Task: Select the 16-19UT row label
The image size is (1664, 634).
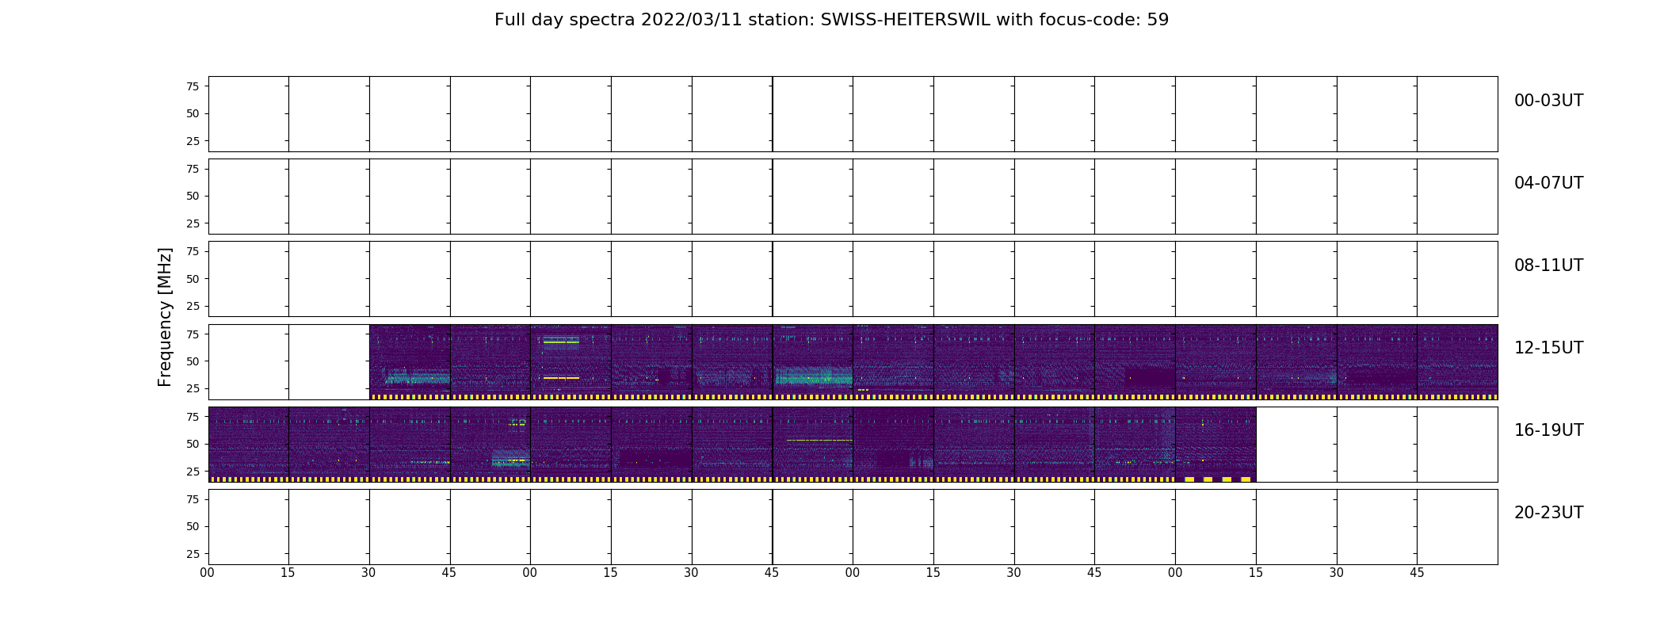Action: pyautogui.click(x=1548, y=430)
